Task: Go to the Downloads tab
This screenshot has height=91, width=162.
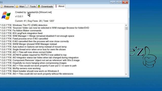Action: point(45,6)
